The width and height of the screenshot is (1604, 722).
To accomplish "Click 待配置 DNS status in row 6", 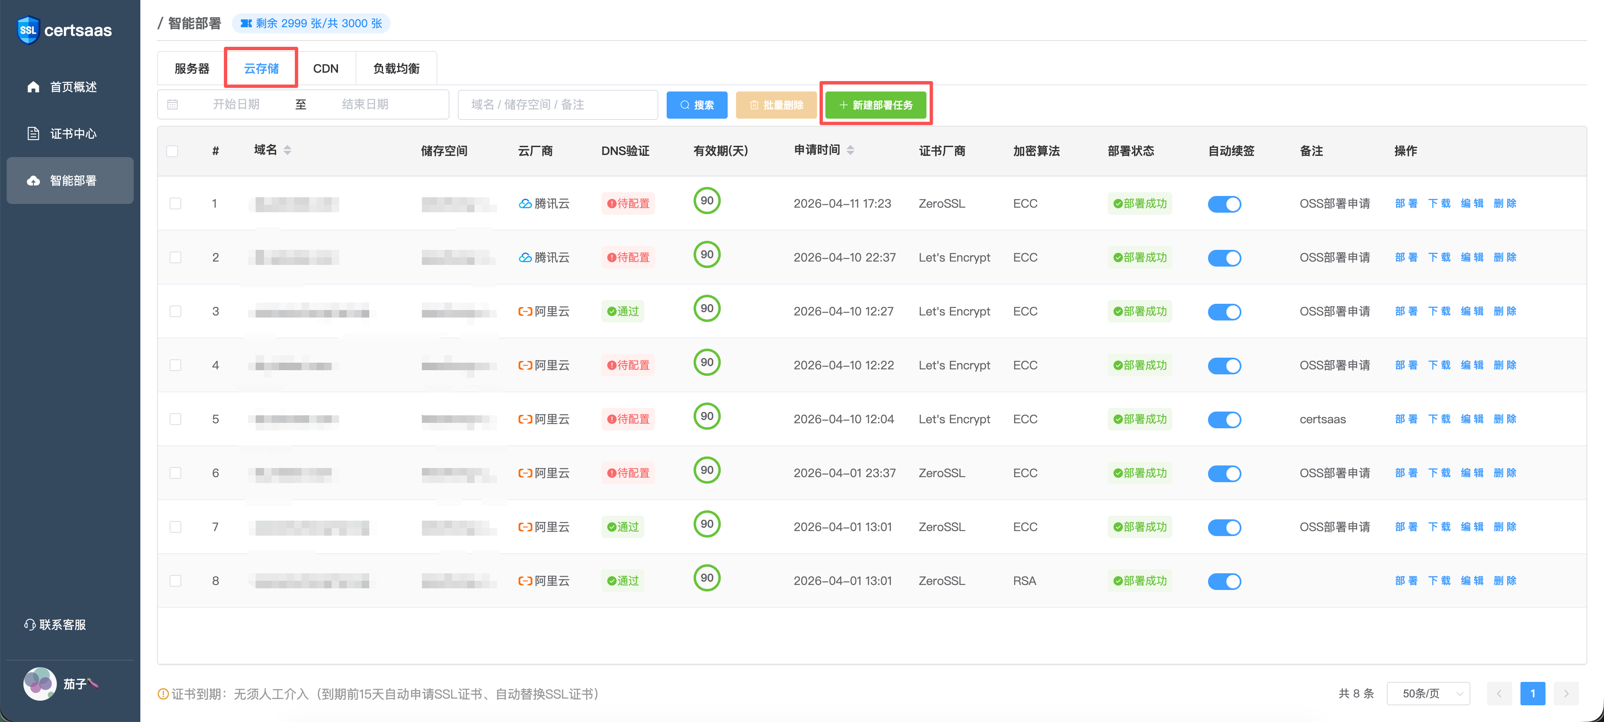I will click(628, 473).
